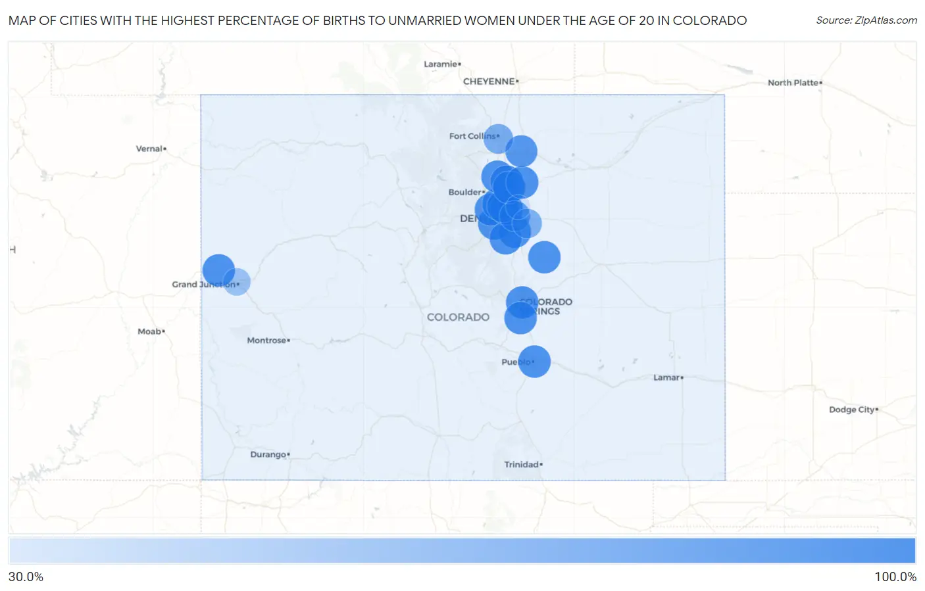
Task: Click the Dodge City label
Action: click(x=852, y=410)
